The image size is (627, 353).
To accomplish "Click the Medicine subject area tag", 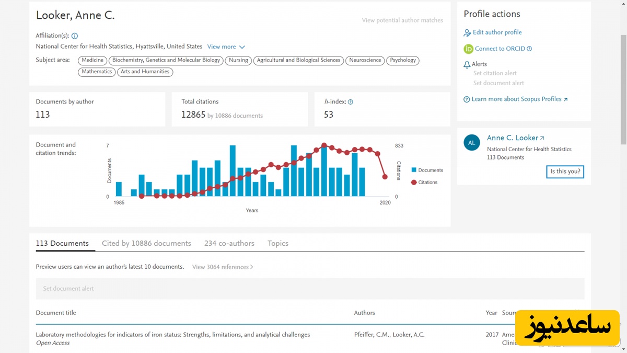I will [x=92, y=60].
